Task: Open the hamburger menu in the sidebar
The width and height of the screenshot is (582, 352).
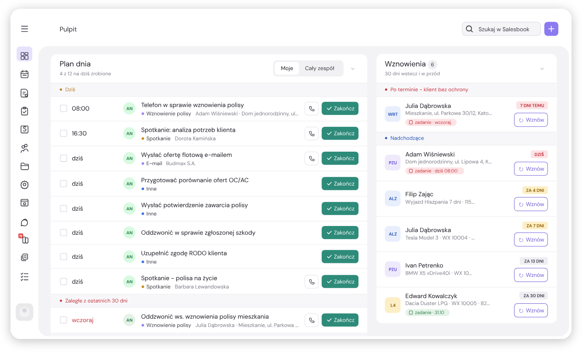Action: click(24, 29)
